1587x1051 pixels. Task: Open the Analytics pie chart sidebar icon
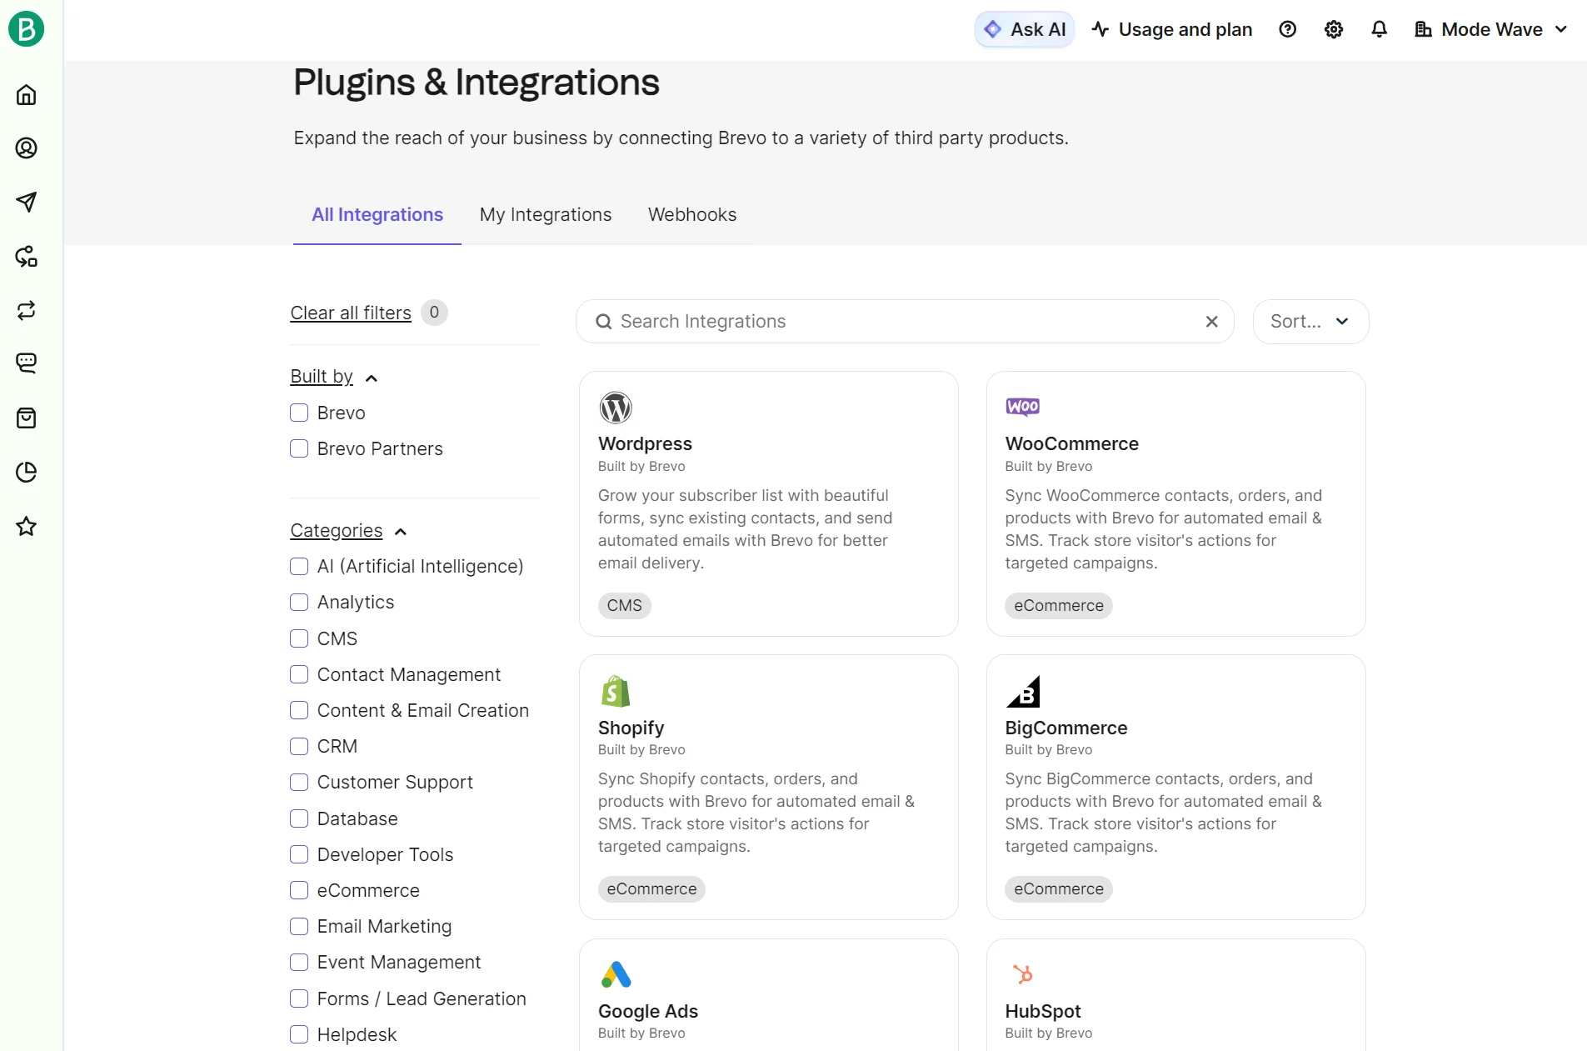click(x=27, y=473)
